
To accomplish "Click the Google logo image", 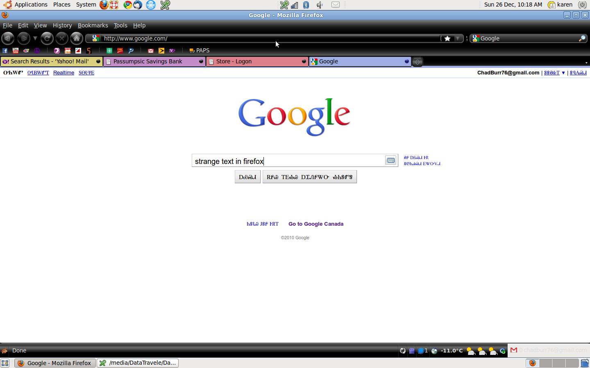I will point(294,117).
